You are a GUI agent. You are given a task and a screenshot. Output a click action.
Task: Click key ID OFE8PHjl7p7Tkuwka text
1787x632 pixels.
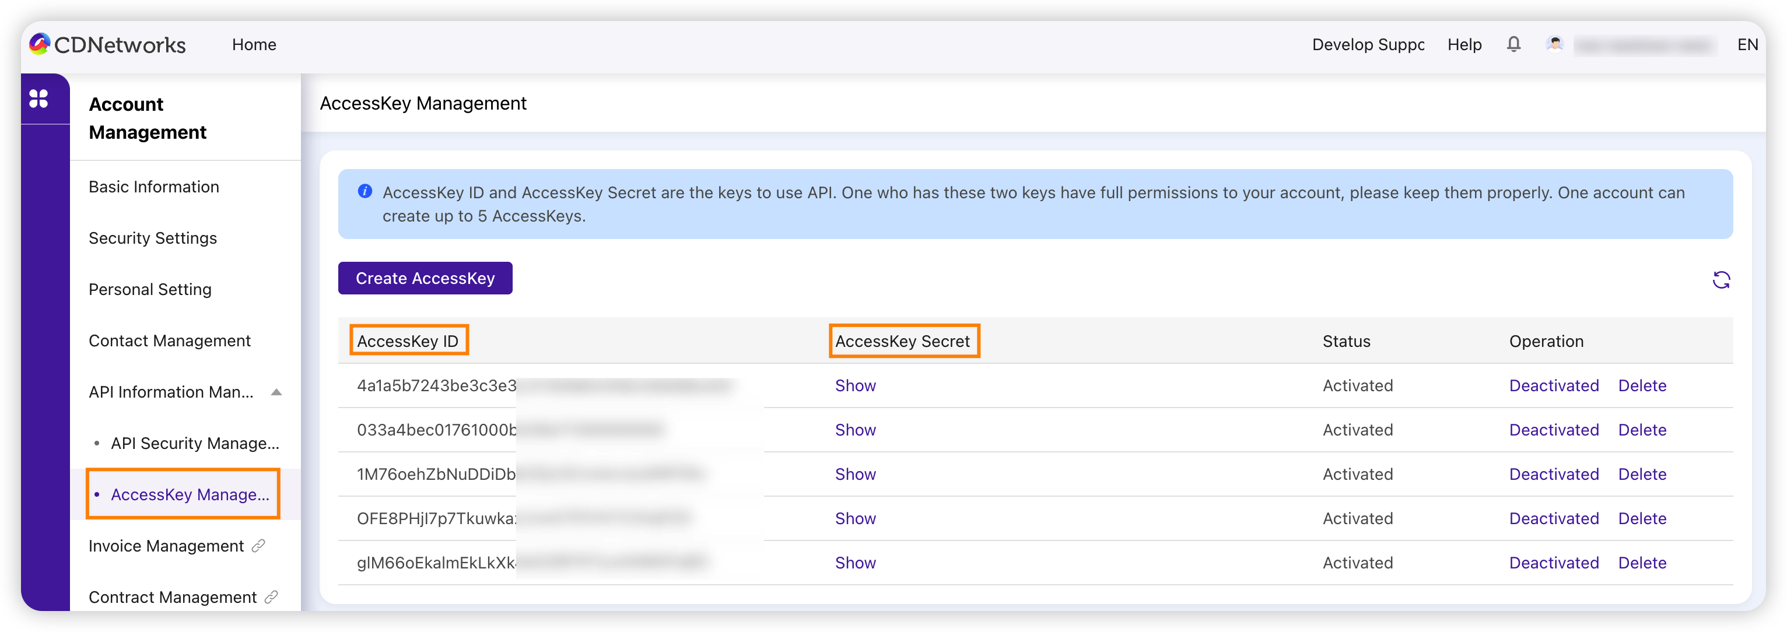[436, 519]
